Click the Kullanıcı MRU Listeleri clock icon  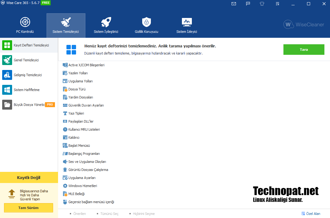pyautogui.click(x=65, y=129)
